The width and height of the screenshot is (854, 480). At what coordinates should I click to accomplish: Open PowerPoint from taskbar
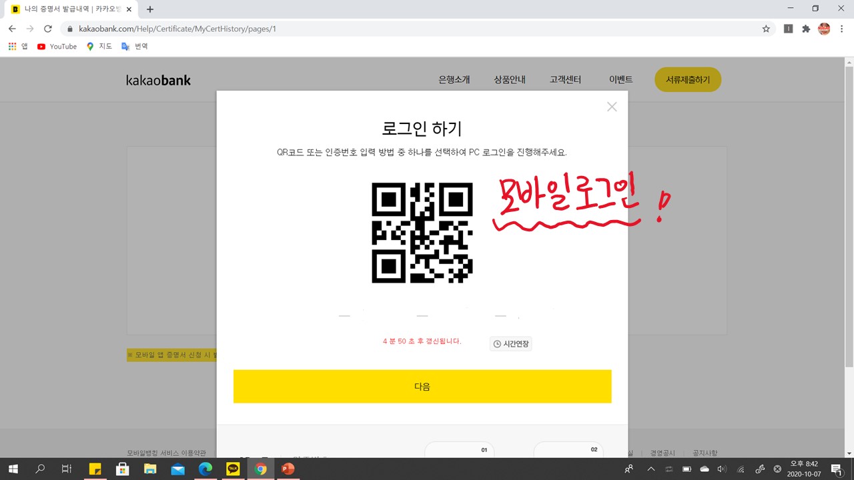pyautogui.click(x=288, y=469)
